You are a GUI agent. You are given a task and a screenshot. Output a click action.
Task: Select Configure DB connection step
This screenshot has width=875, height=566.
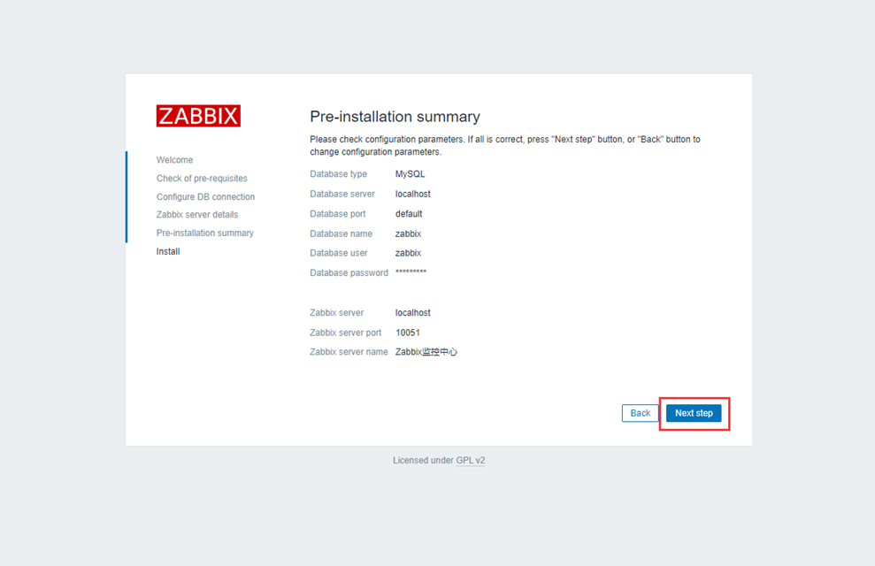205,197
